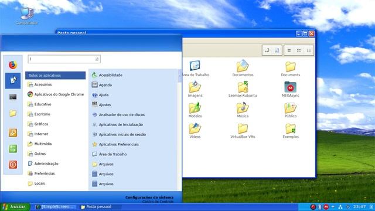Image resolution: width=375 pixels, height=211 pixels.
Task: Switch to the SimpleScreenRecorder taskbar item
Action: pos(55,207)
